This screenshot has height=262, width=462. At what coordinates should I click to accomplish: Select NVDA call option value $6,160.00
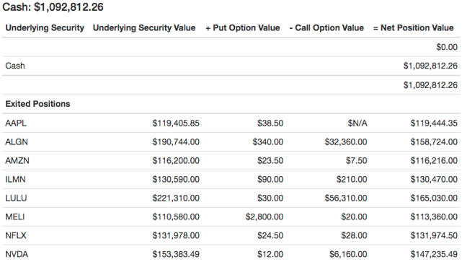pos(348,254)
